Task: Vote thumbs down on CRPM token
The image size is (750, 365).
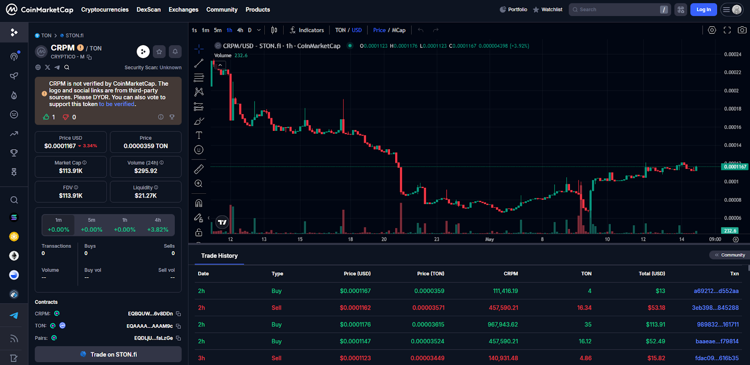Action: (65, 117)
